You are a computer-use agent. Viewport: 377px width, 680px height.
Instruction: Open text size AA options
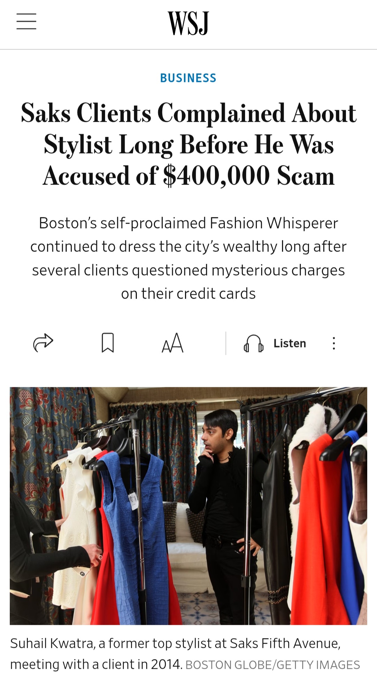(172, 343)
